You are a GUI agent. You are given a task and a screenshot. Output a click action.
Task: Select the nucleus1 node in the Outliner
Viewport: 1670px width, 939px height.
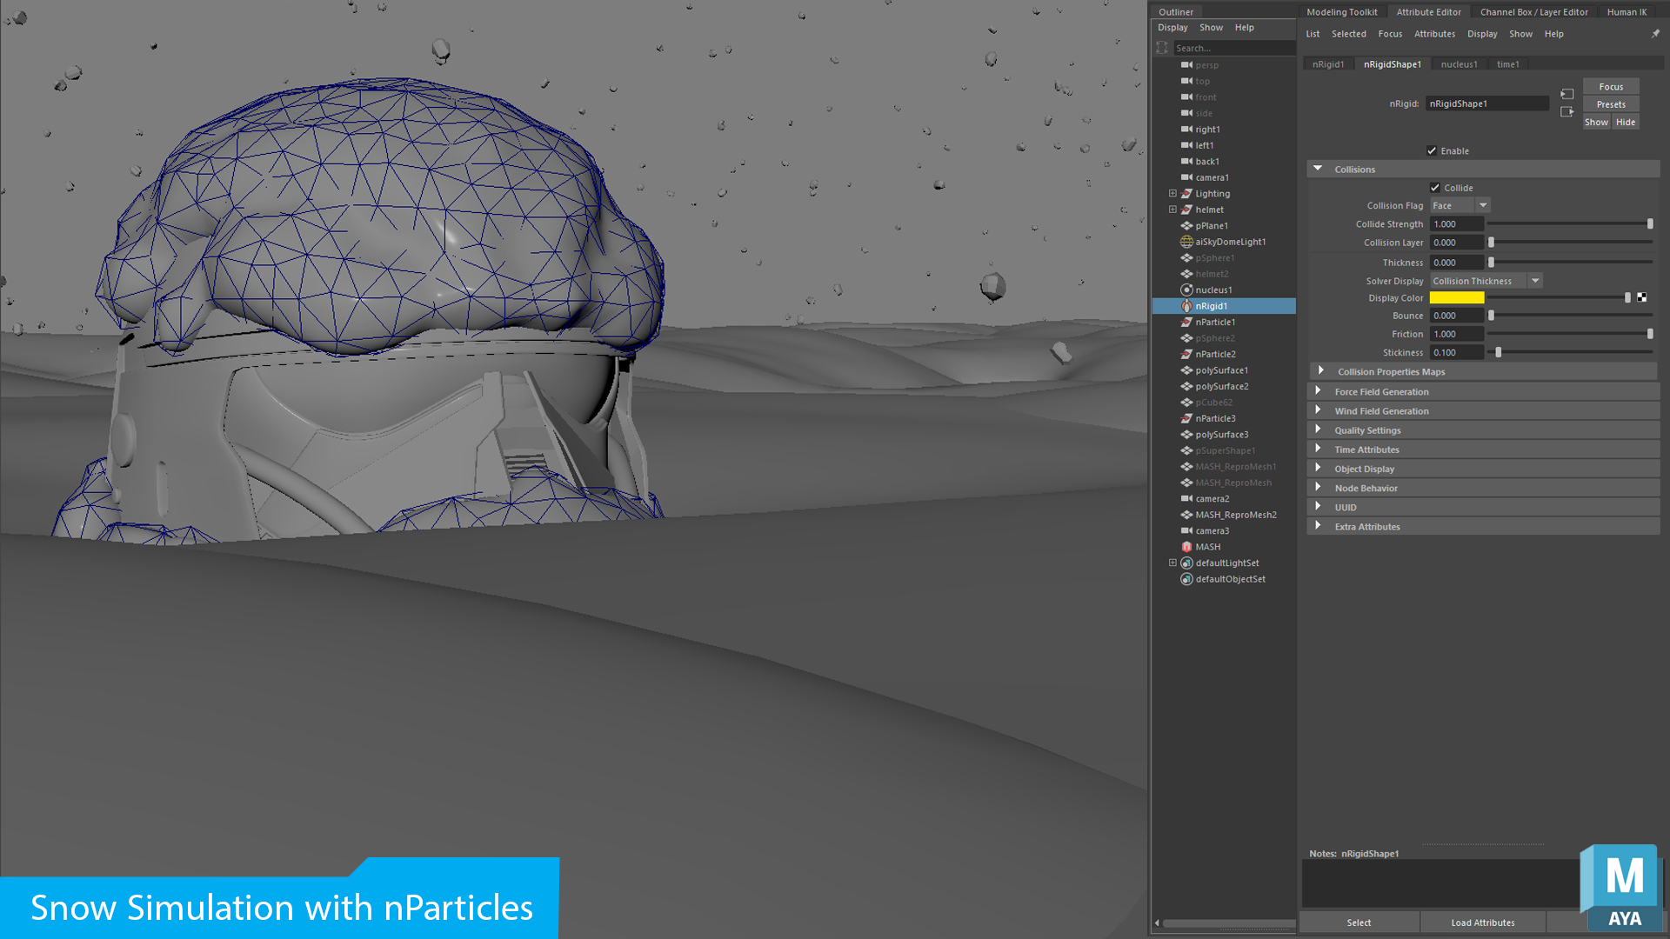click(x=1214, y=290)
